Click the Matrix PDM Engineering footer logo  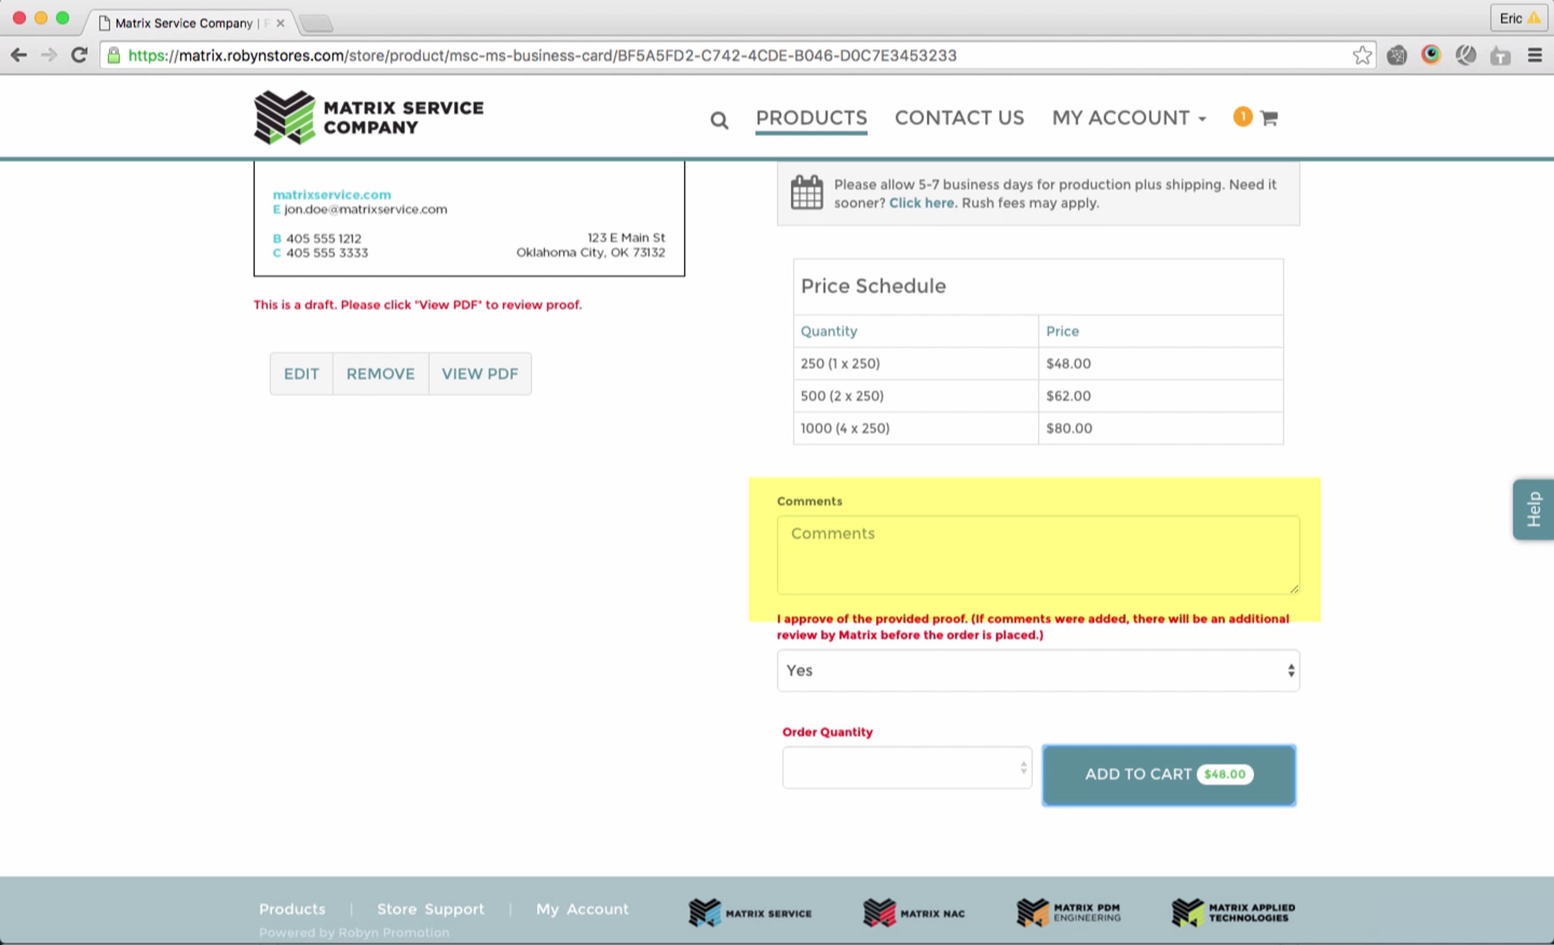coord(1068,913)
